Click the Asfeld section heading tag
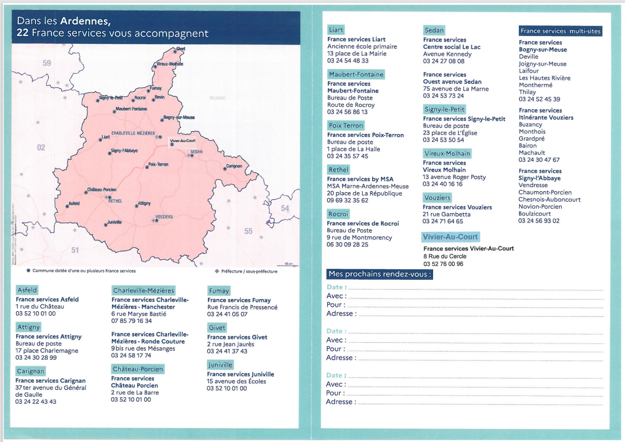625x442 pixels. pyautogui.click(x=27, y=290)
